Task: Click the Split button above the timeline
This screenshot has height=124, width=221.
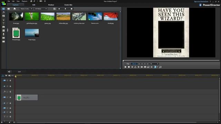Action: [19, 72]
